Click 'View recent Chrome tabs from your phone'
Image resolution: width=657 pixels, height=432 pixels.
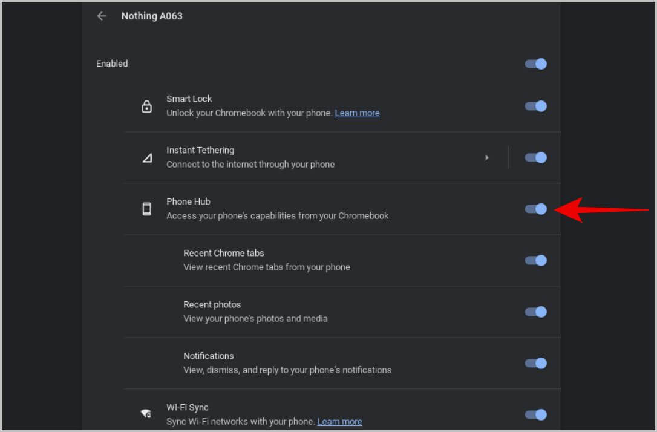coord(266,267)
